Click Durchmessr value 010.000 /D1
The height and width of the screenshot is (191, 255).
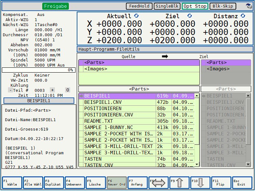(49, 35)
